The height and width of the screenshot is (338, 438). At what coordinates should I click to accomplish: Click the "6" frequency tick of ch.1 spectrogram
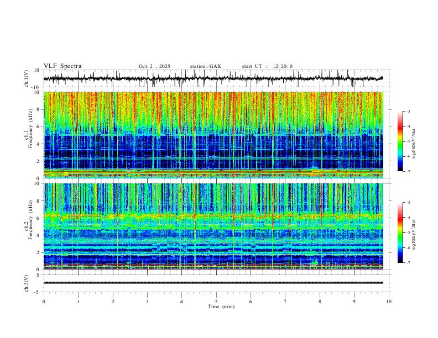pyautogui.click(x=39, y=126)
